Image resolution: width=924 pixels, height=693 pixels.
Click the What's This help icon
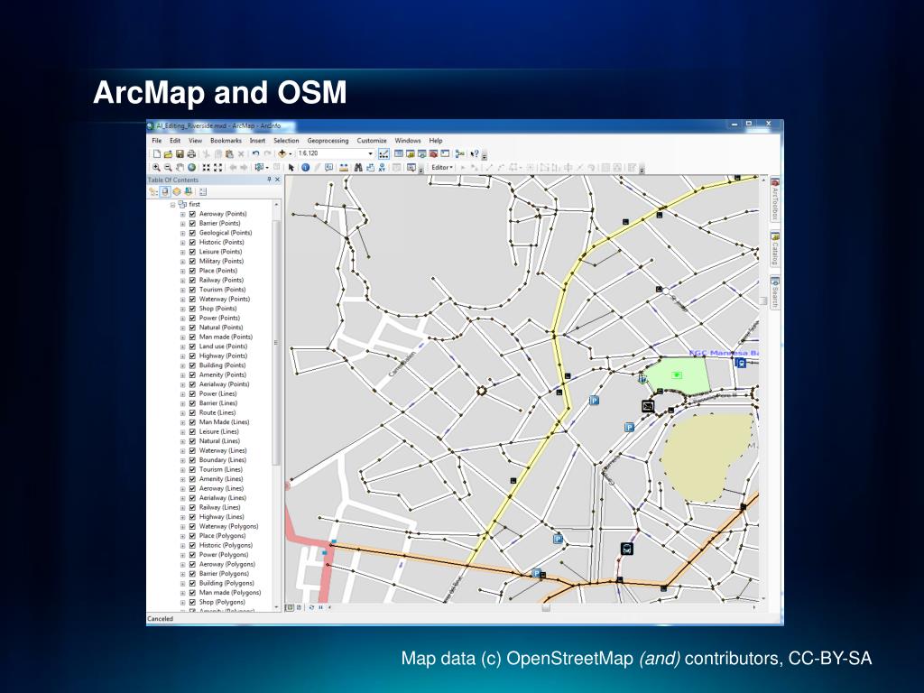point(475,153)
